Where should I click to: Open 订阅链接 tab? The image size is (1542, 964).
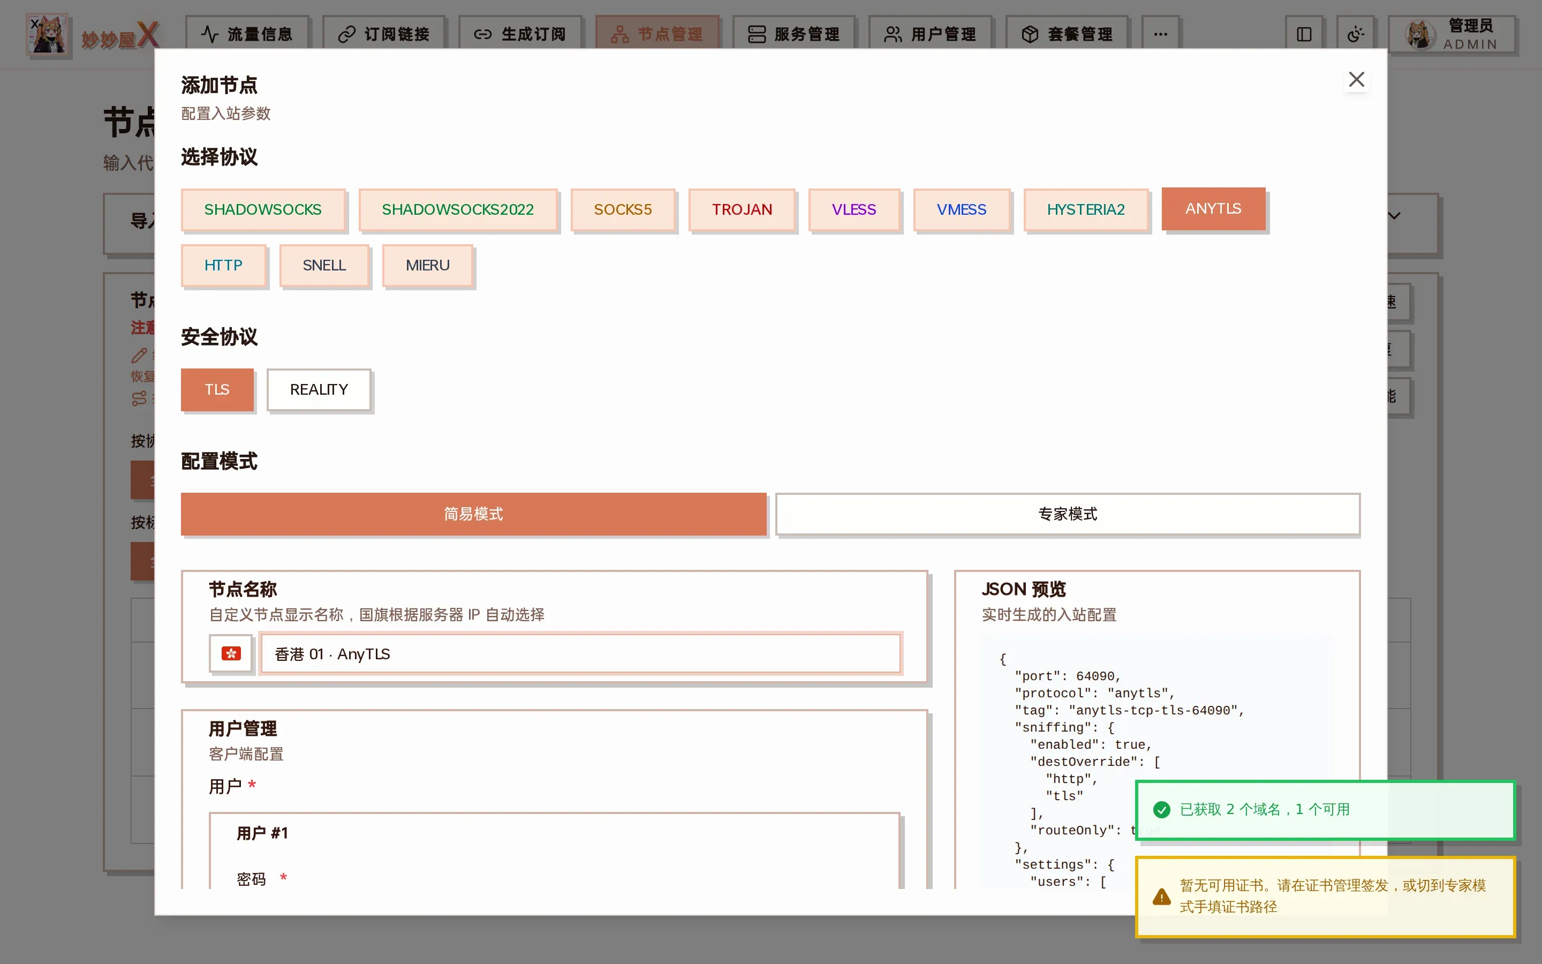coord(383,34)
